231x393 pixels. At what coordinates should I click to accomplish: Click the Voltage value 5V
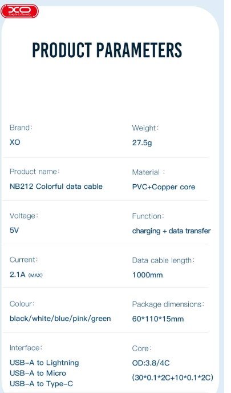point(14,231)
